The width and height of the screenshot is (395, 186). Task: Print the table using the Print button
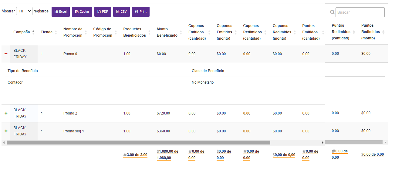pos(140,12)
